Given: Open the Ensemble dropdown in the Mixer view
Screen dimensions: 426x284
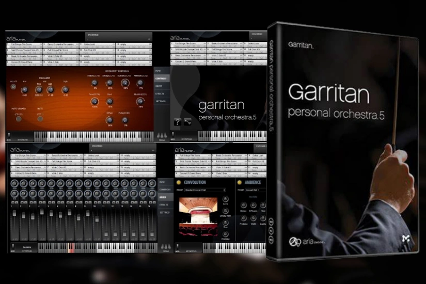Looking at the screenshot, I should [x=122, y=148].
